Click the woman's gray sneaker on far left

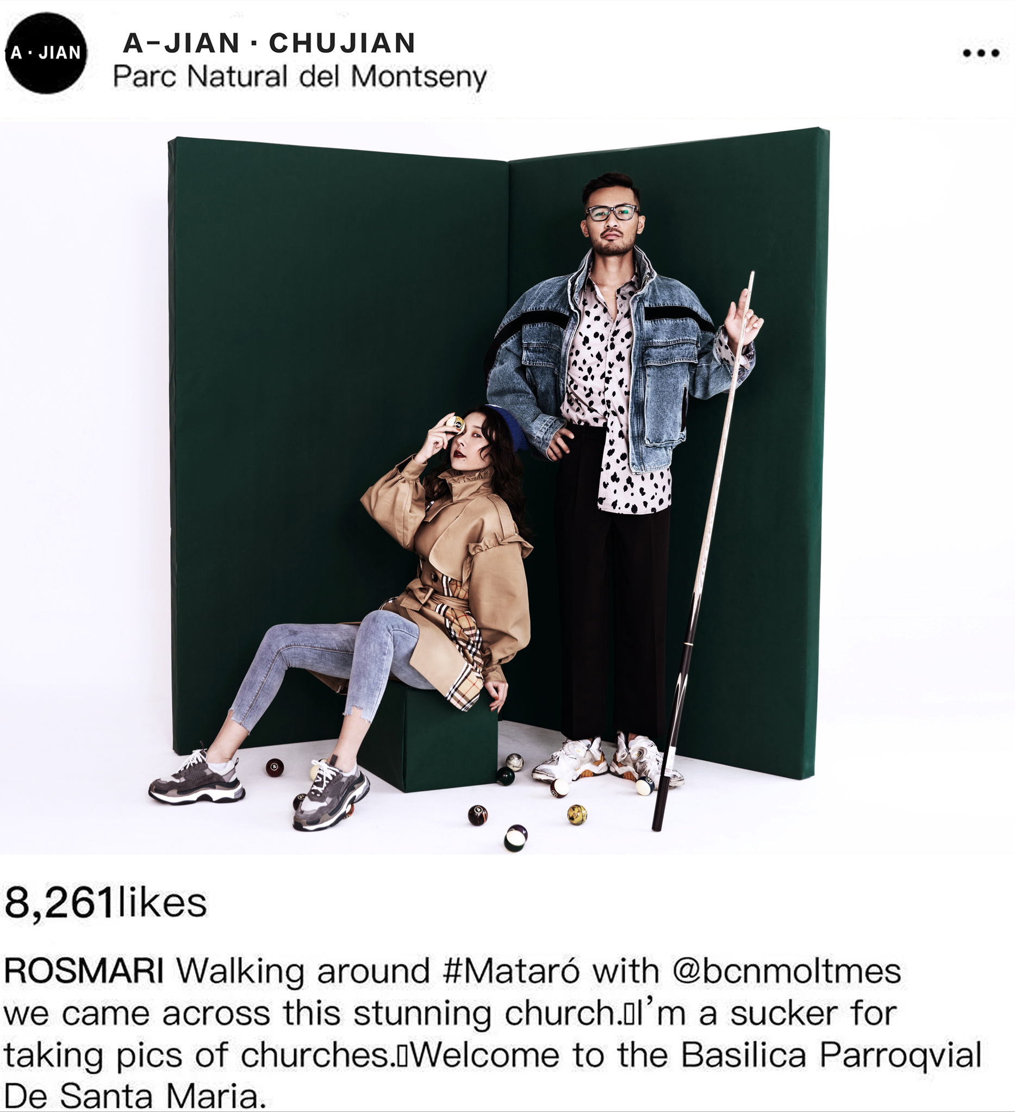coord(196,778)
